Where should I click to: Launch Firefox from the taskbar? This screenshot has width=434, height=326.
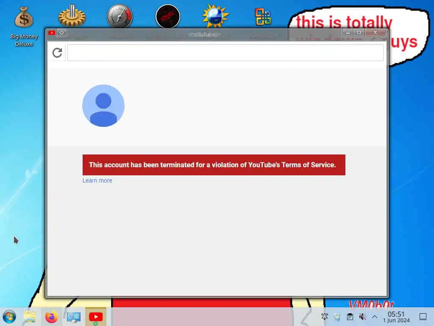click(x=51, y=317)
